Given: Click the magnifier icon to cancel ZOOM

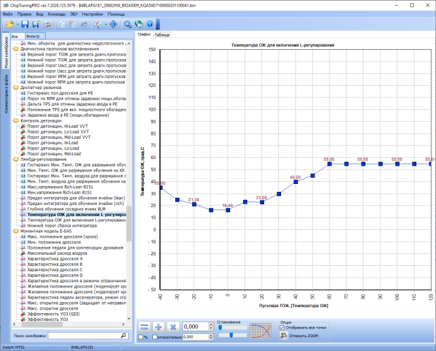Looking at the screenshot, I should (x=283, y=336).
